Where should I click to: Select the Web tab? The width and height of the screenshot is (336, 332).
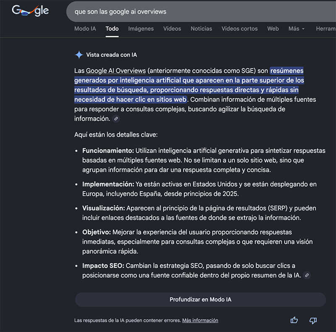click(x=273, y=29)
